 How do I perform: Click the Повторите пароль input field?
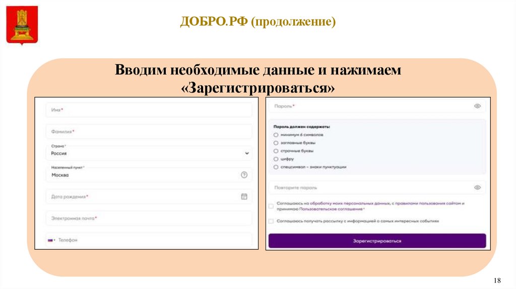[377, 188]
